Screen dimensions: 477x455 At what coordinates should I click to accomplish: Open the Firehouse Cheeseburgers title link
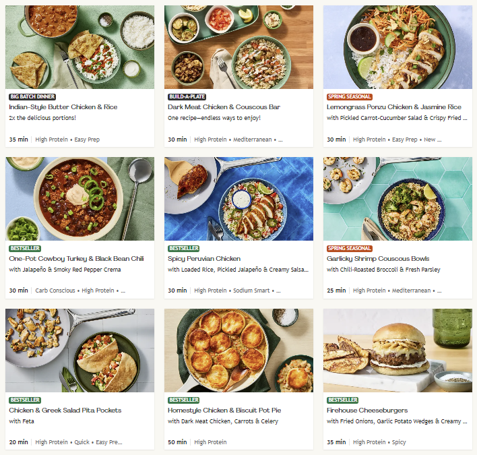point(367,411)
